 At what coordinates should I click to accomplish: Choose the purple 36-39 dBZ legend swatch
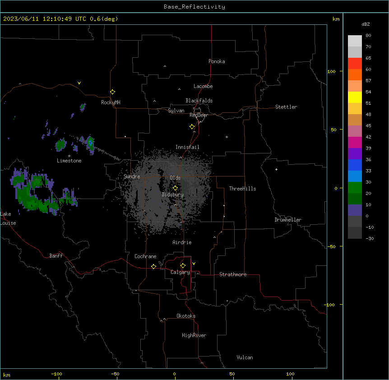coord(355,154)
